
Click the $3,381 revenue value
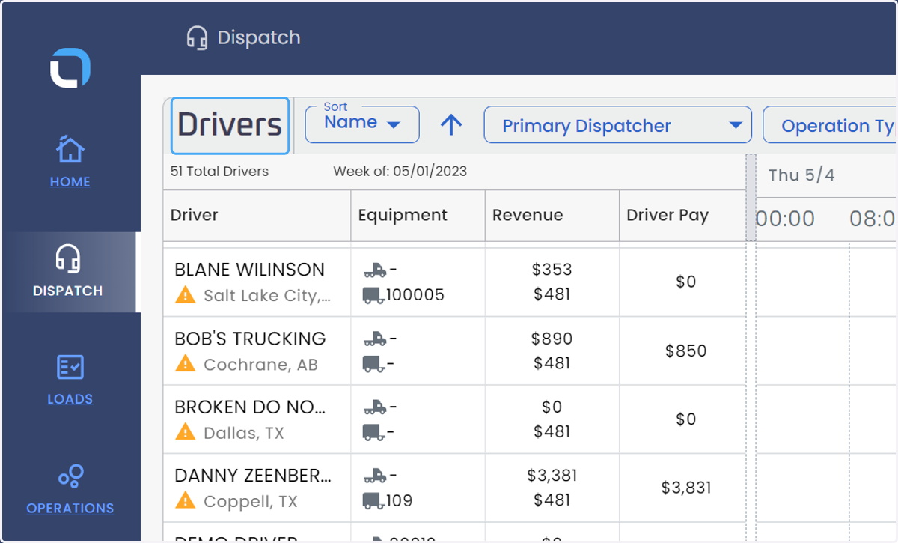tap(552, 476)
